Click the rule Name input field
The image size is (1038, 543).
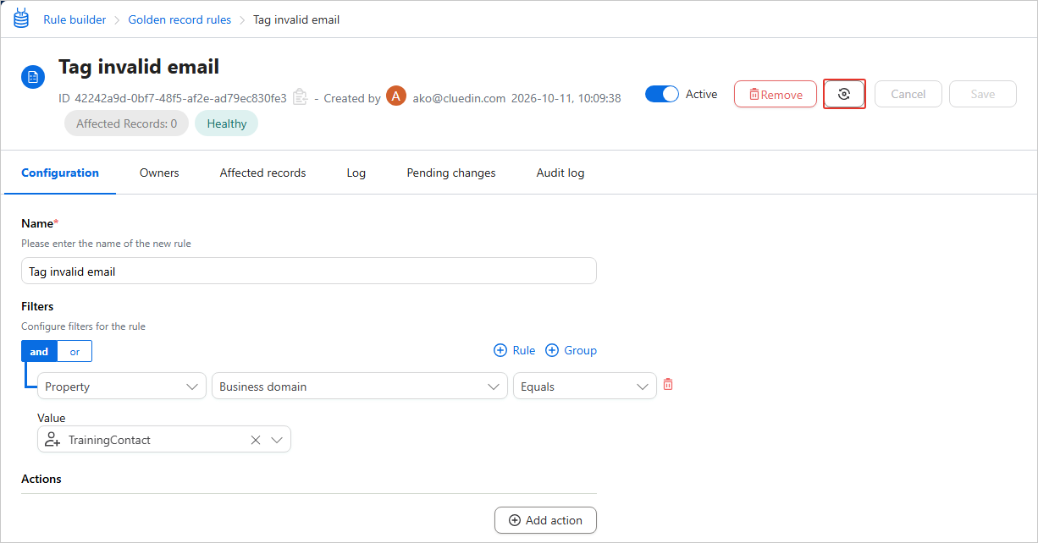pos(309,271)
